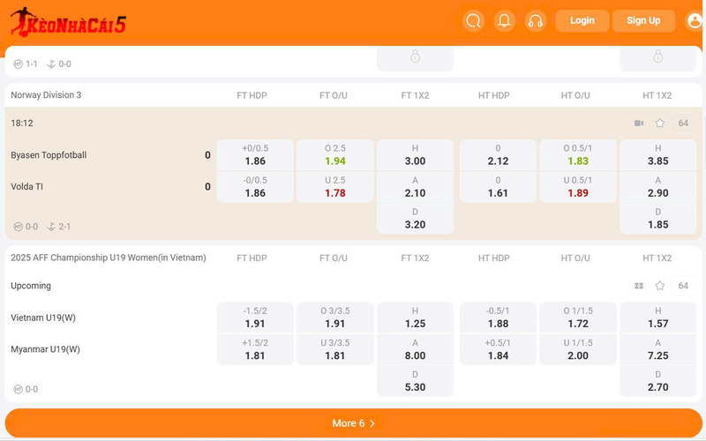The image size is (706, 441).
Task: Open live video for Byasen Toppfotball match
Action: (639, 123)
